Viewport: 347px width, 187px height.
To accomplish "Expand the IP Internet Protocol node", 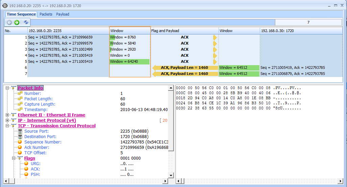I will (7, 120).
